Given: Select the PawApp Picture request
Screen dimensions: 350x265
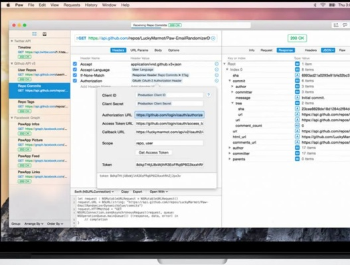Looking at the screenshot, I should pyautogui.click(x=39, y=144).
